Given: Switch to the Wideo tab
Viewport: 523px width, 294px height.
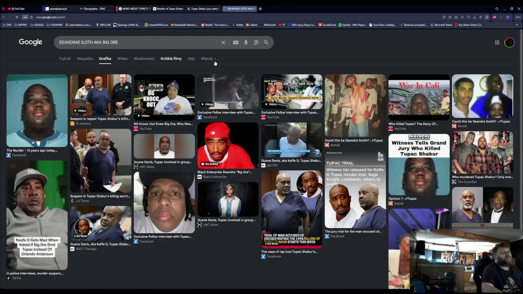Looking at the screenshot, I should point(123,58).
